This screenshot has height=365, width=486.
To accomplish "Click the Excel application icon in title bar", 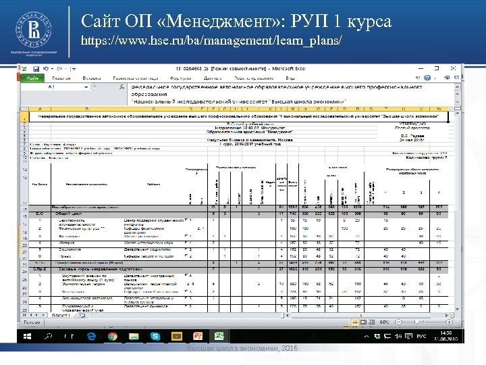I will (24, 69).
